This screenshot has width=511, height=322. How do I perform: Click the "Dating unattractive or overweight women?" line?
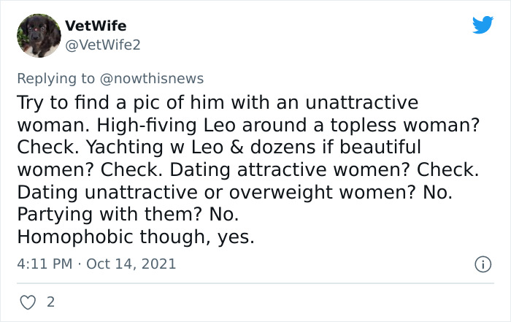click(x=247, y=193)
